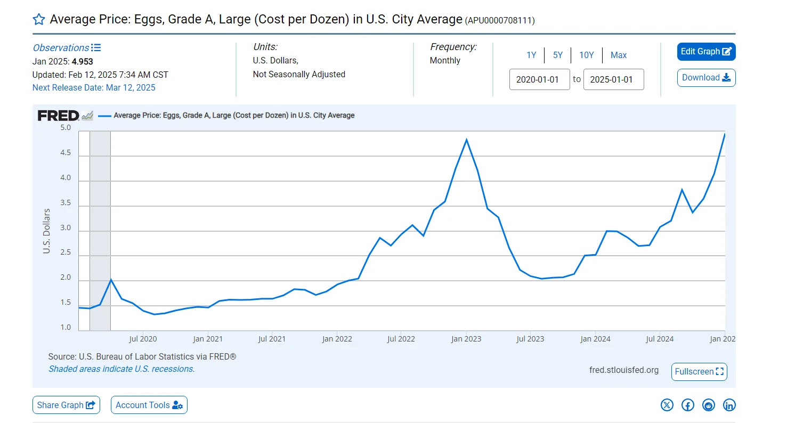
Task: Click the shaded areas recession note link
Action: (121, 369)
